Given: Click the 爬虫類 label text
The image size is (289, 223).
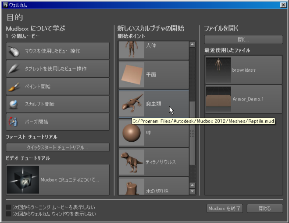Looking at the screenshot, I should click(153, 104).
